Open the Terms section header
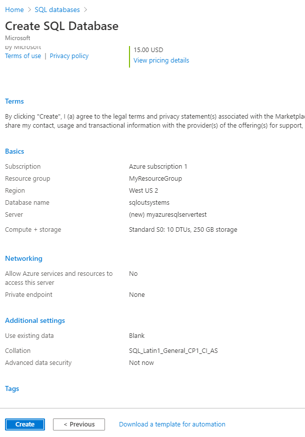Image resolution: width=305 pixels, height=437 pixels. [x=14, y=101]
